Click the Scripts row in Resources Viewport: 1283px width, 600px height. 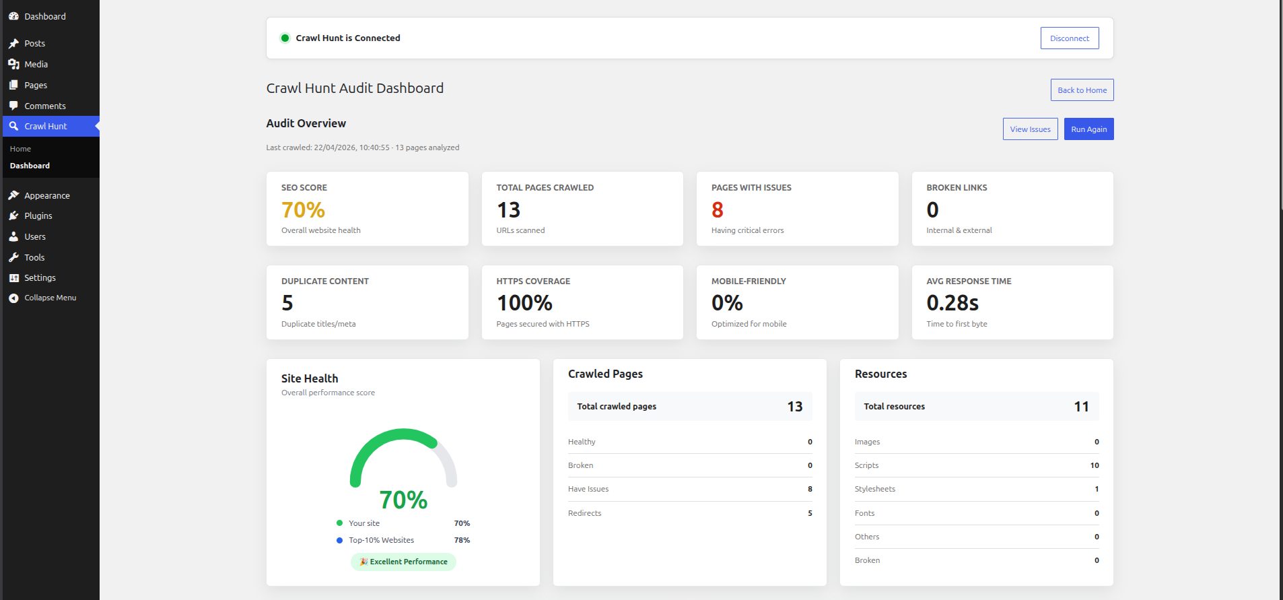click(x=977, y=465)
